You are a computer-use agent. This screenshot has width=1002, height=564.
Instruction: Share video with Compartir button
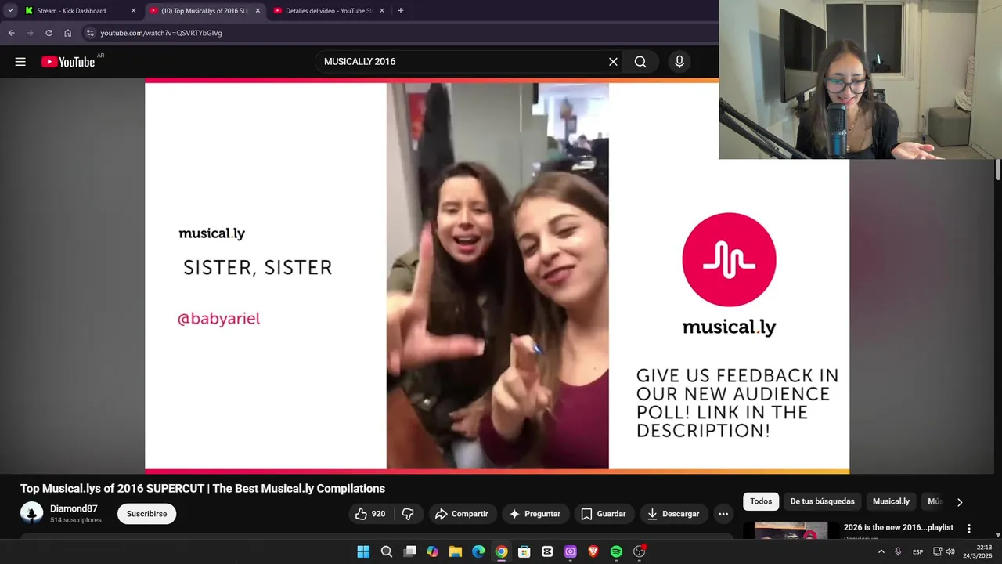pos(462,514)
